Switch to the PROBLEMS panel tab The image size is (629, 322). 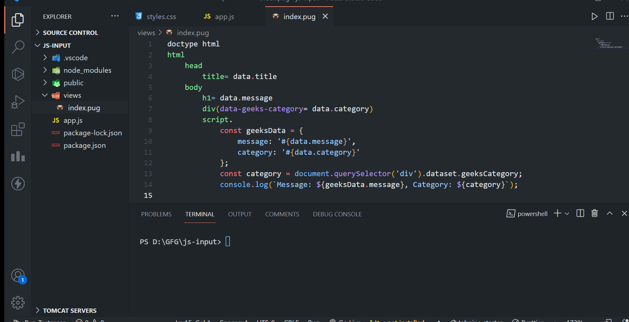tap(156, 214)
